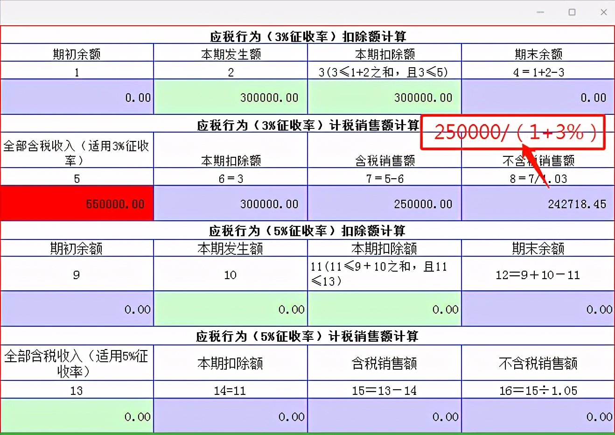Viewport: 615px width, 435px height.
Task: Maximize the application window
Action: [572, 12]
